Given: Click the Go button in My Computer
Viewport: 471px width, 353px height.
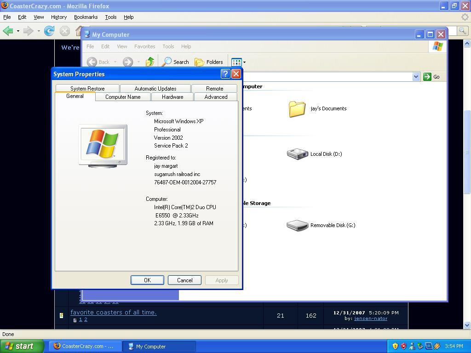Looking at the screenshot, I should (431, 77).
